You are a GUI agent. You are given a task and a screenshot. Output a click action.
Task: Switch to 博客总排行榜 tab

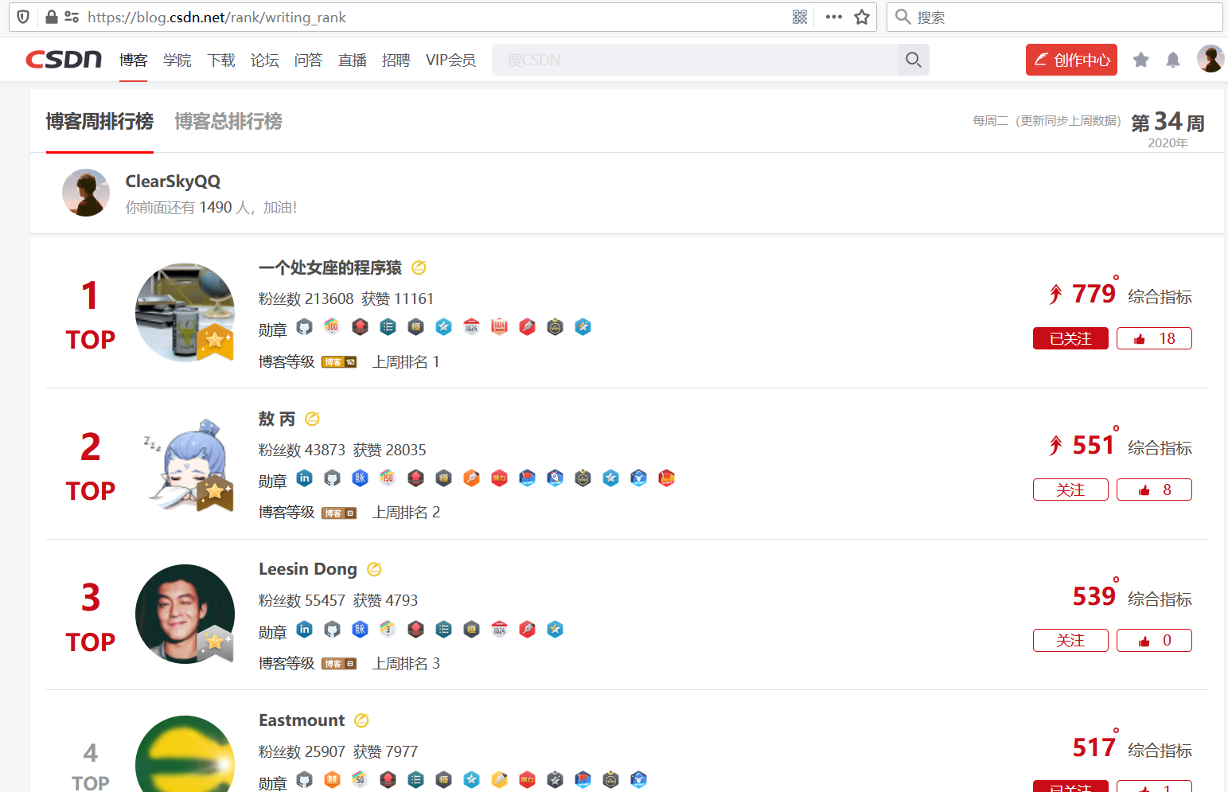(228, 121)
